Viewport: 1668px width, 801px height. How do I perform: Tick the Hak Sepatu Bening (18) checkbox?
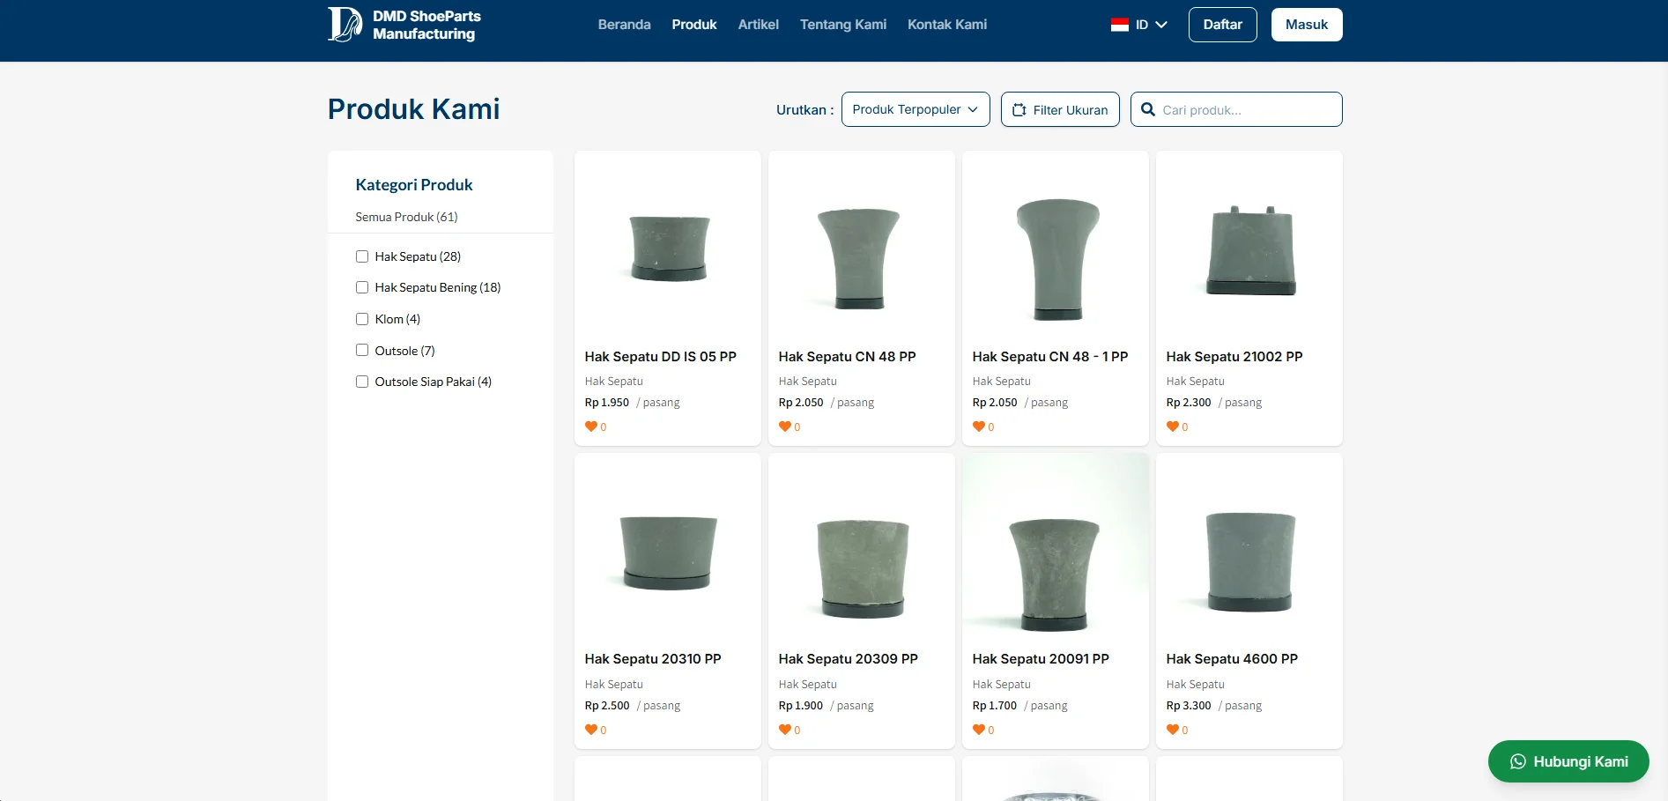coord(362,287)
